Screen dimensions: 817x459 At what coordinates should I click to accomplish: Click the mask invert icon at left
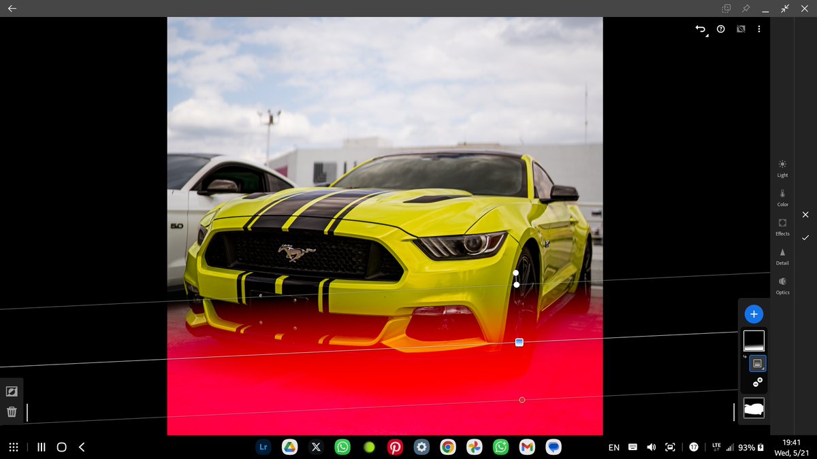pos(12,392)
